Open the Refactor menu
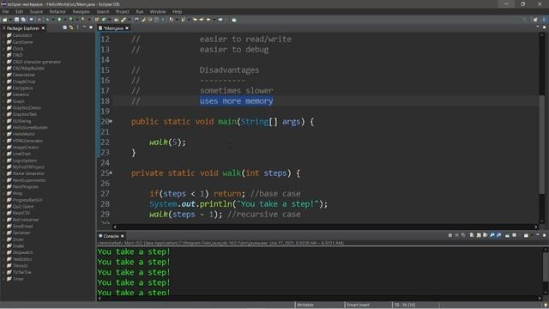The height and width of the screenshot is (309, 549). 57,11
